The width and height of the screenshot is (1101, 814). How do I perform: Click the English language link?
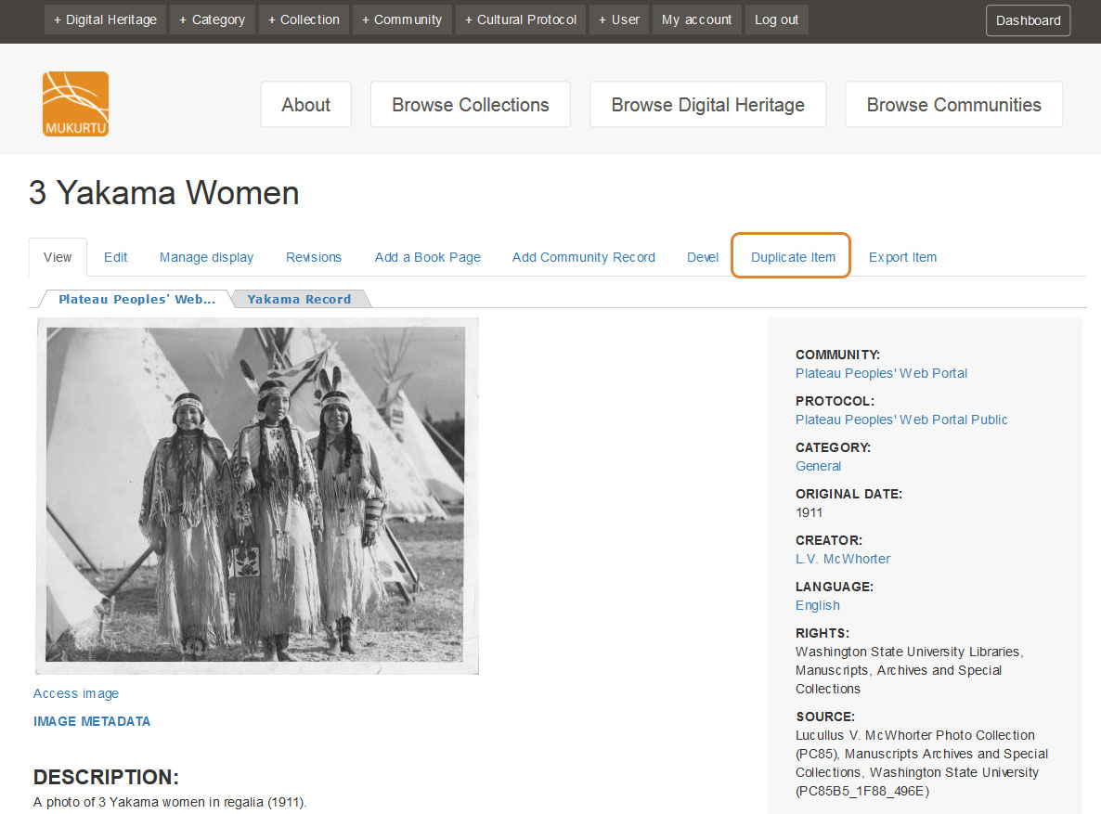tap(817, 605)
